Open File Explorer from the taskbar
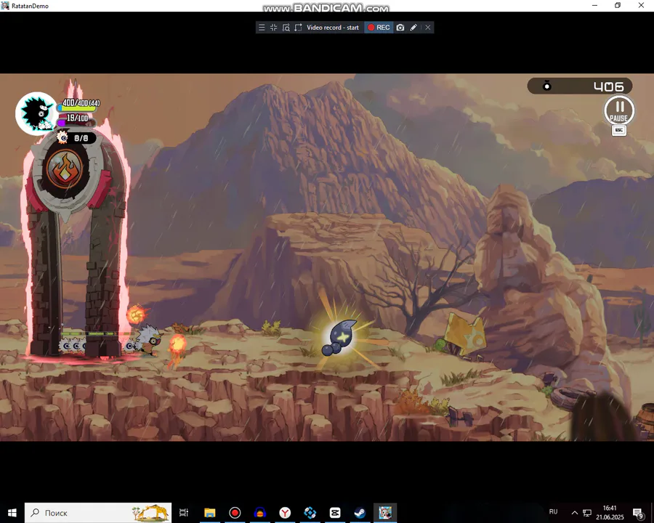Image resolution: width=654 pixels, height=523 pixels. [210, 513]
